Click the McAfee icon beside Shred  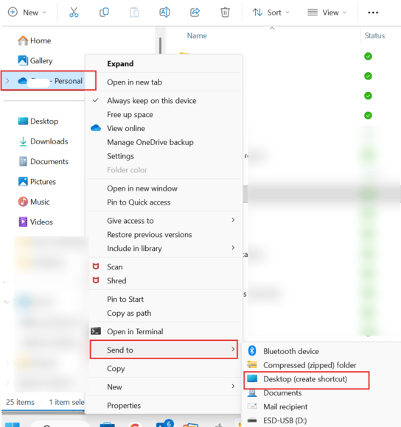[x=96, y=280]
